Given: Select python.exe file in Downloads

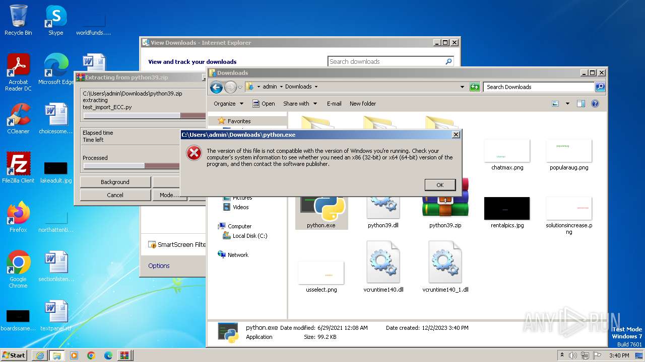Looking at the screenshot, I should pos(321,212).
